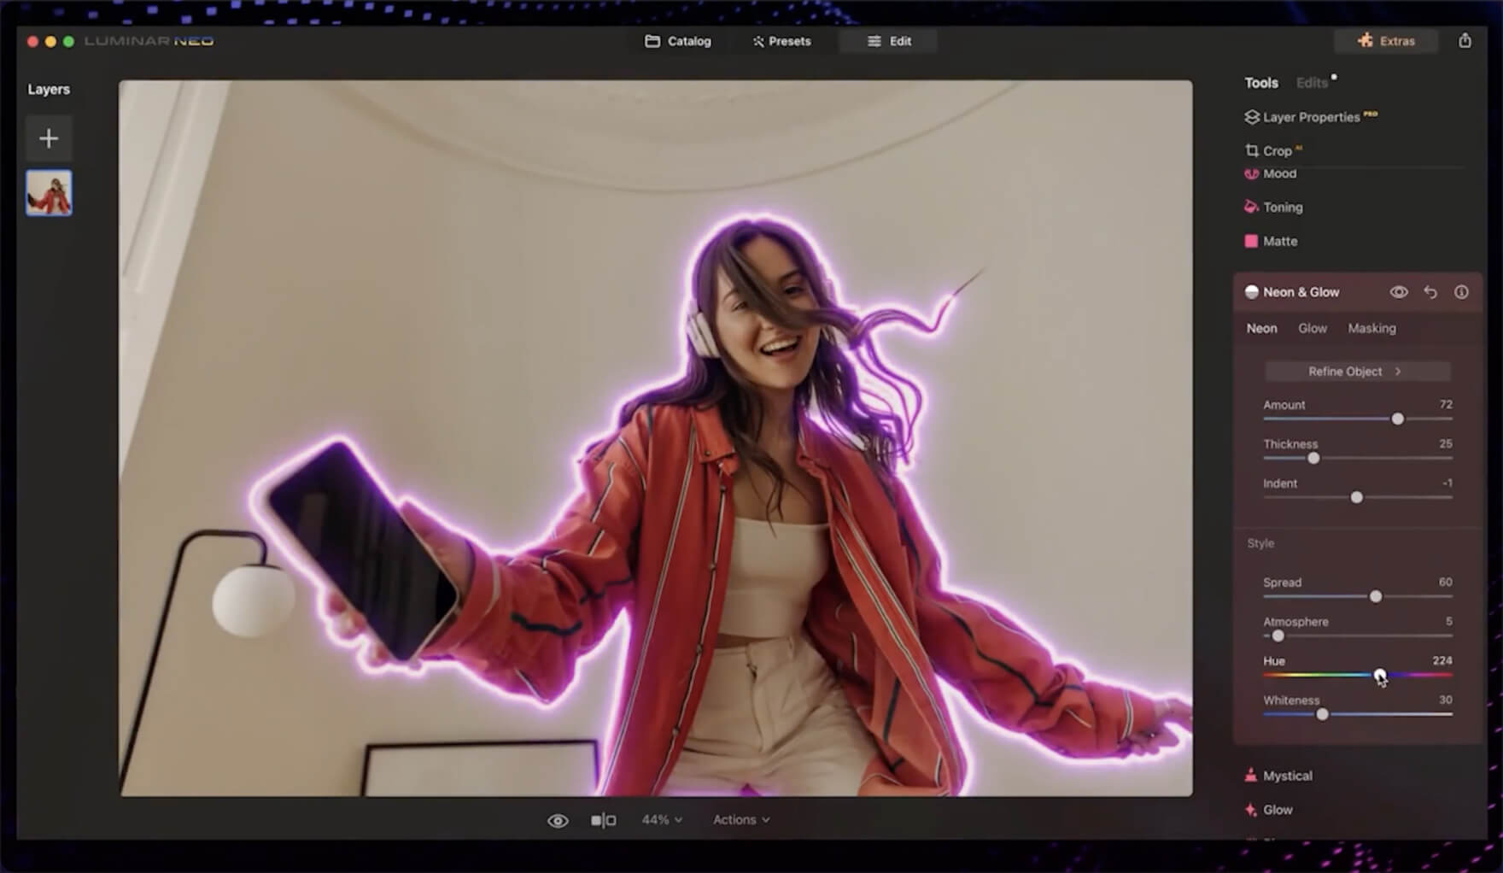This screenshot has height=873, width=1503.
Task: Open the Matte tool
Action: 1279,242
